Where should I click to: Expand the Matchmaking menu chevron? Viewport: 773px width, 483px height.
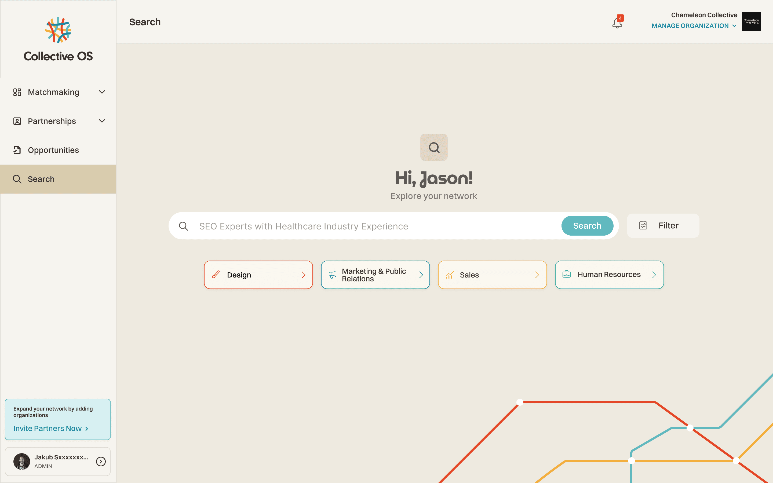pyautogui.click(x=102, y=92)
